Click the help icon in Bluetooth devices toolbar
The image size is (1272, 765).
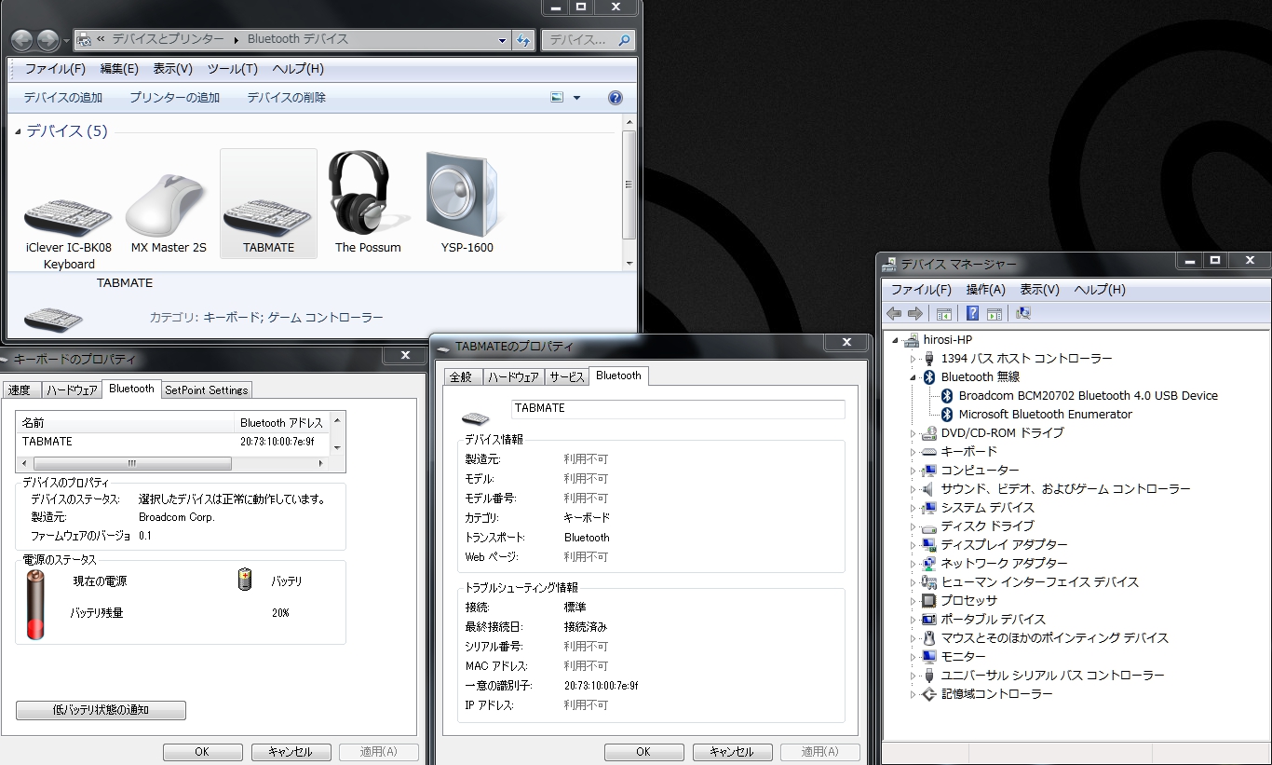[615, 98]
